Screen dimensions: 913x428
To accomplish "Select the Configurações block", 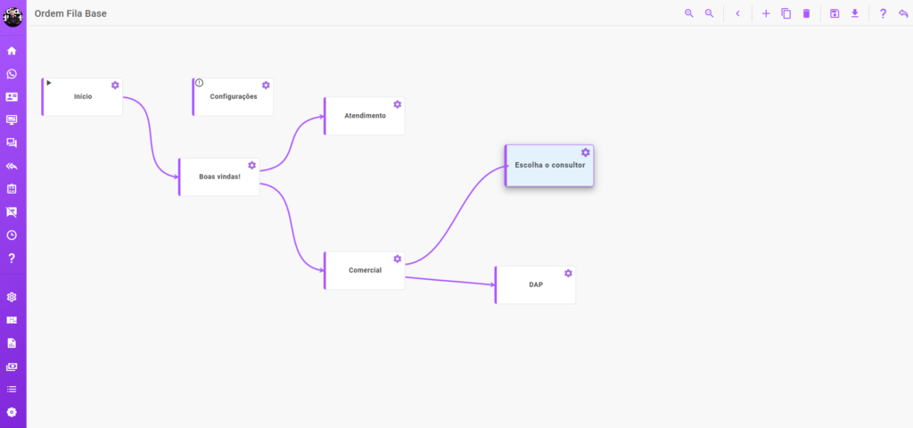I will pos(233,97).
